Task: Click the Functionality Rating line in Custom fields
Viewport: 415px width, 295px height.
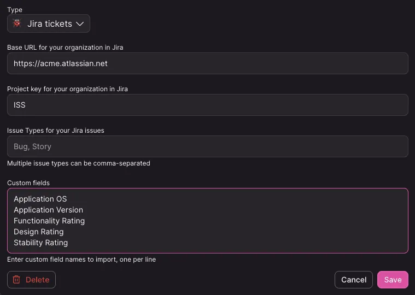Action: [x=49, y=221]
